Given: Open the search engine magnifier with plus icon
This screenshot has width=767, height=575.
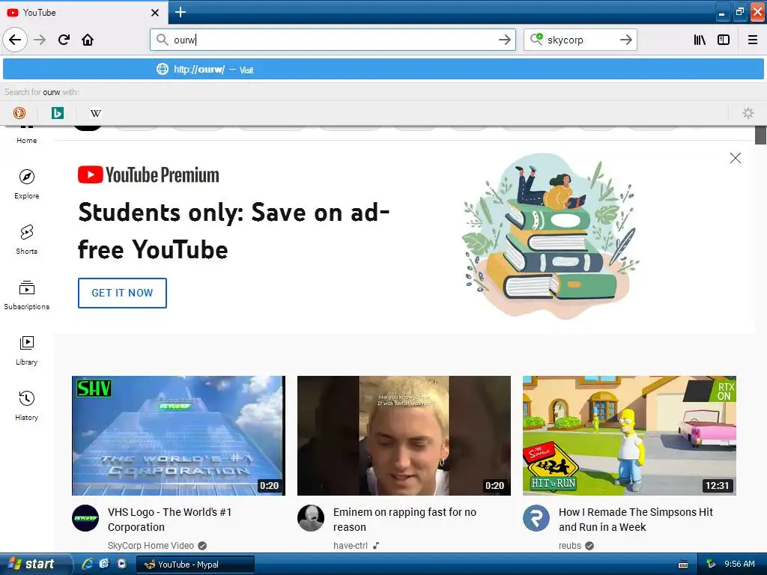Looking at the screenshot, I should click(x=536, y=39).
